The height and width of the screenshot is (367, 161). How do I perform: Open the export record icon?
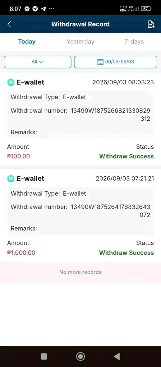pos(151,24)
